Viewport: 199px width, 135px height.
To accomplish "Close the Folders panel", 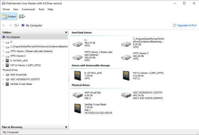I will click(x=66, y=32).
